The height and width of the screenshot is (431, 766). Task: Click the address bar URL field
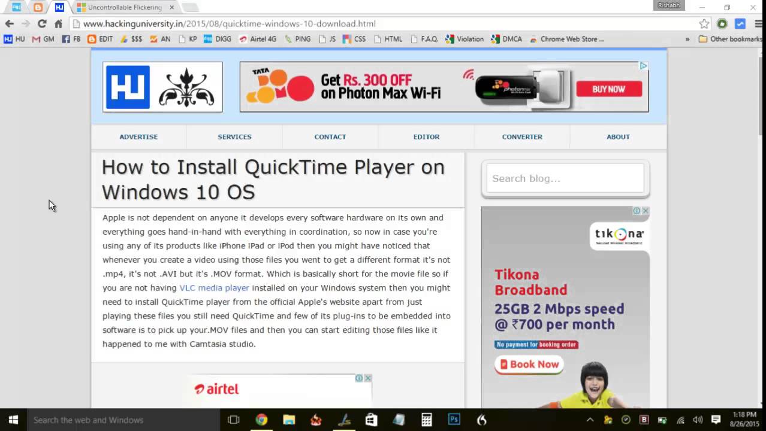coord(384,24)
